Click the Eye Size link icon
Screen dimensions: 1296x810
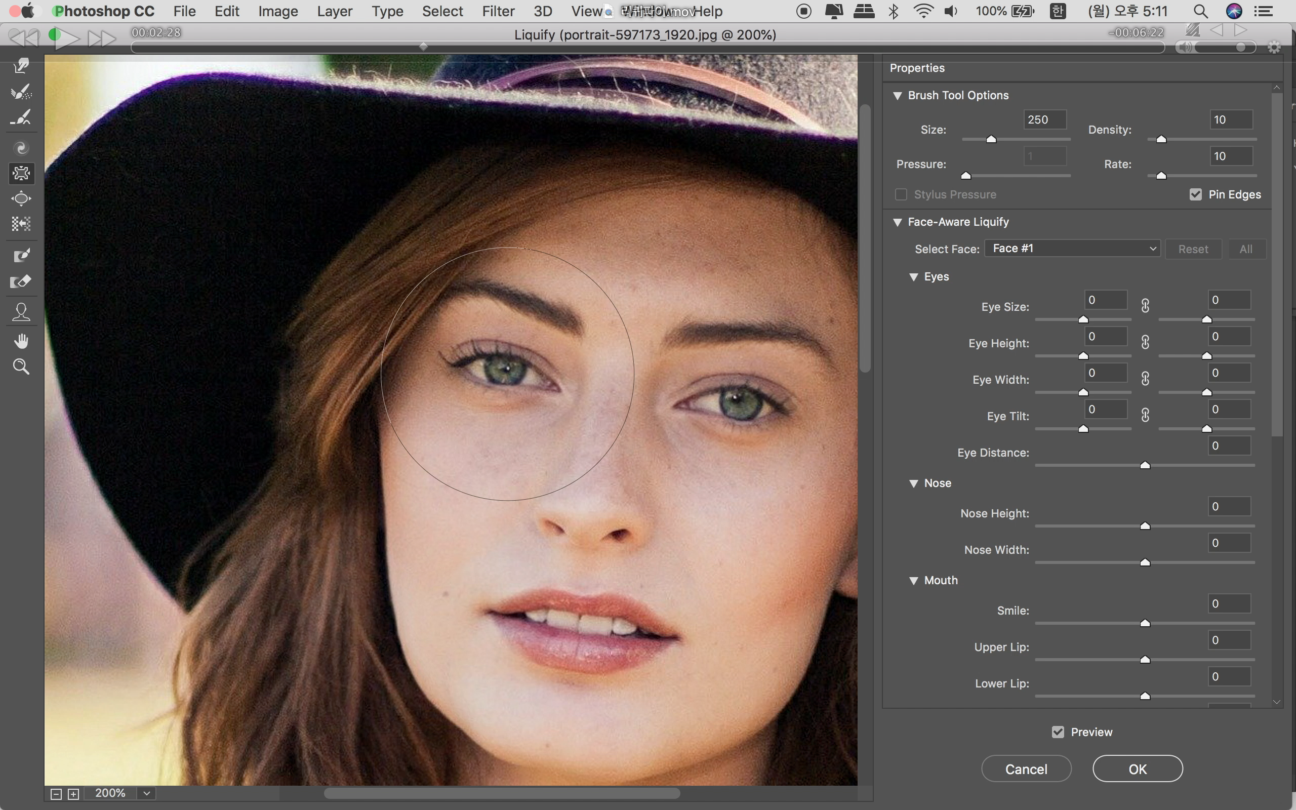[1145, 306]
